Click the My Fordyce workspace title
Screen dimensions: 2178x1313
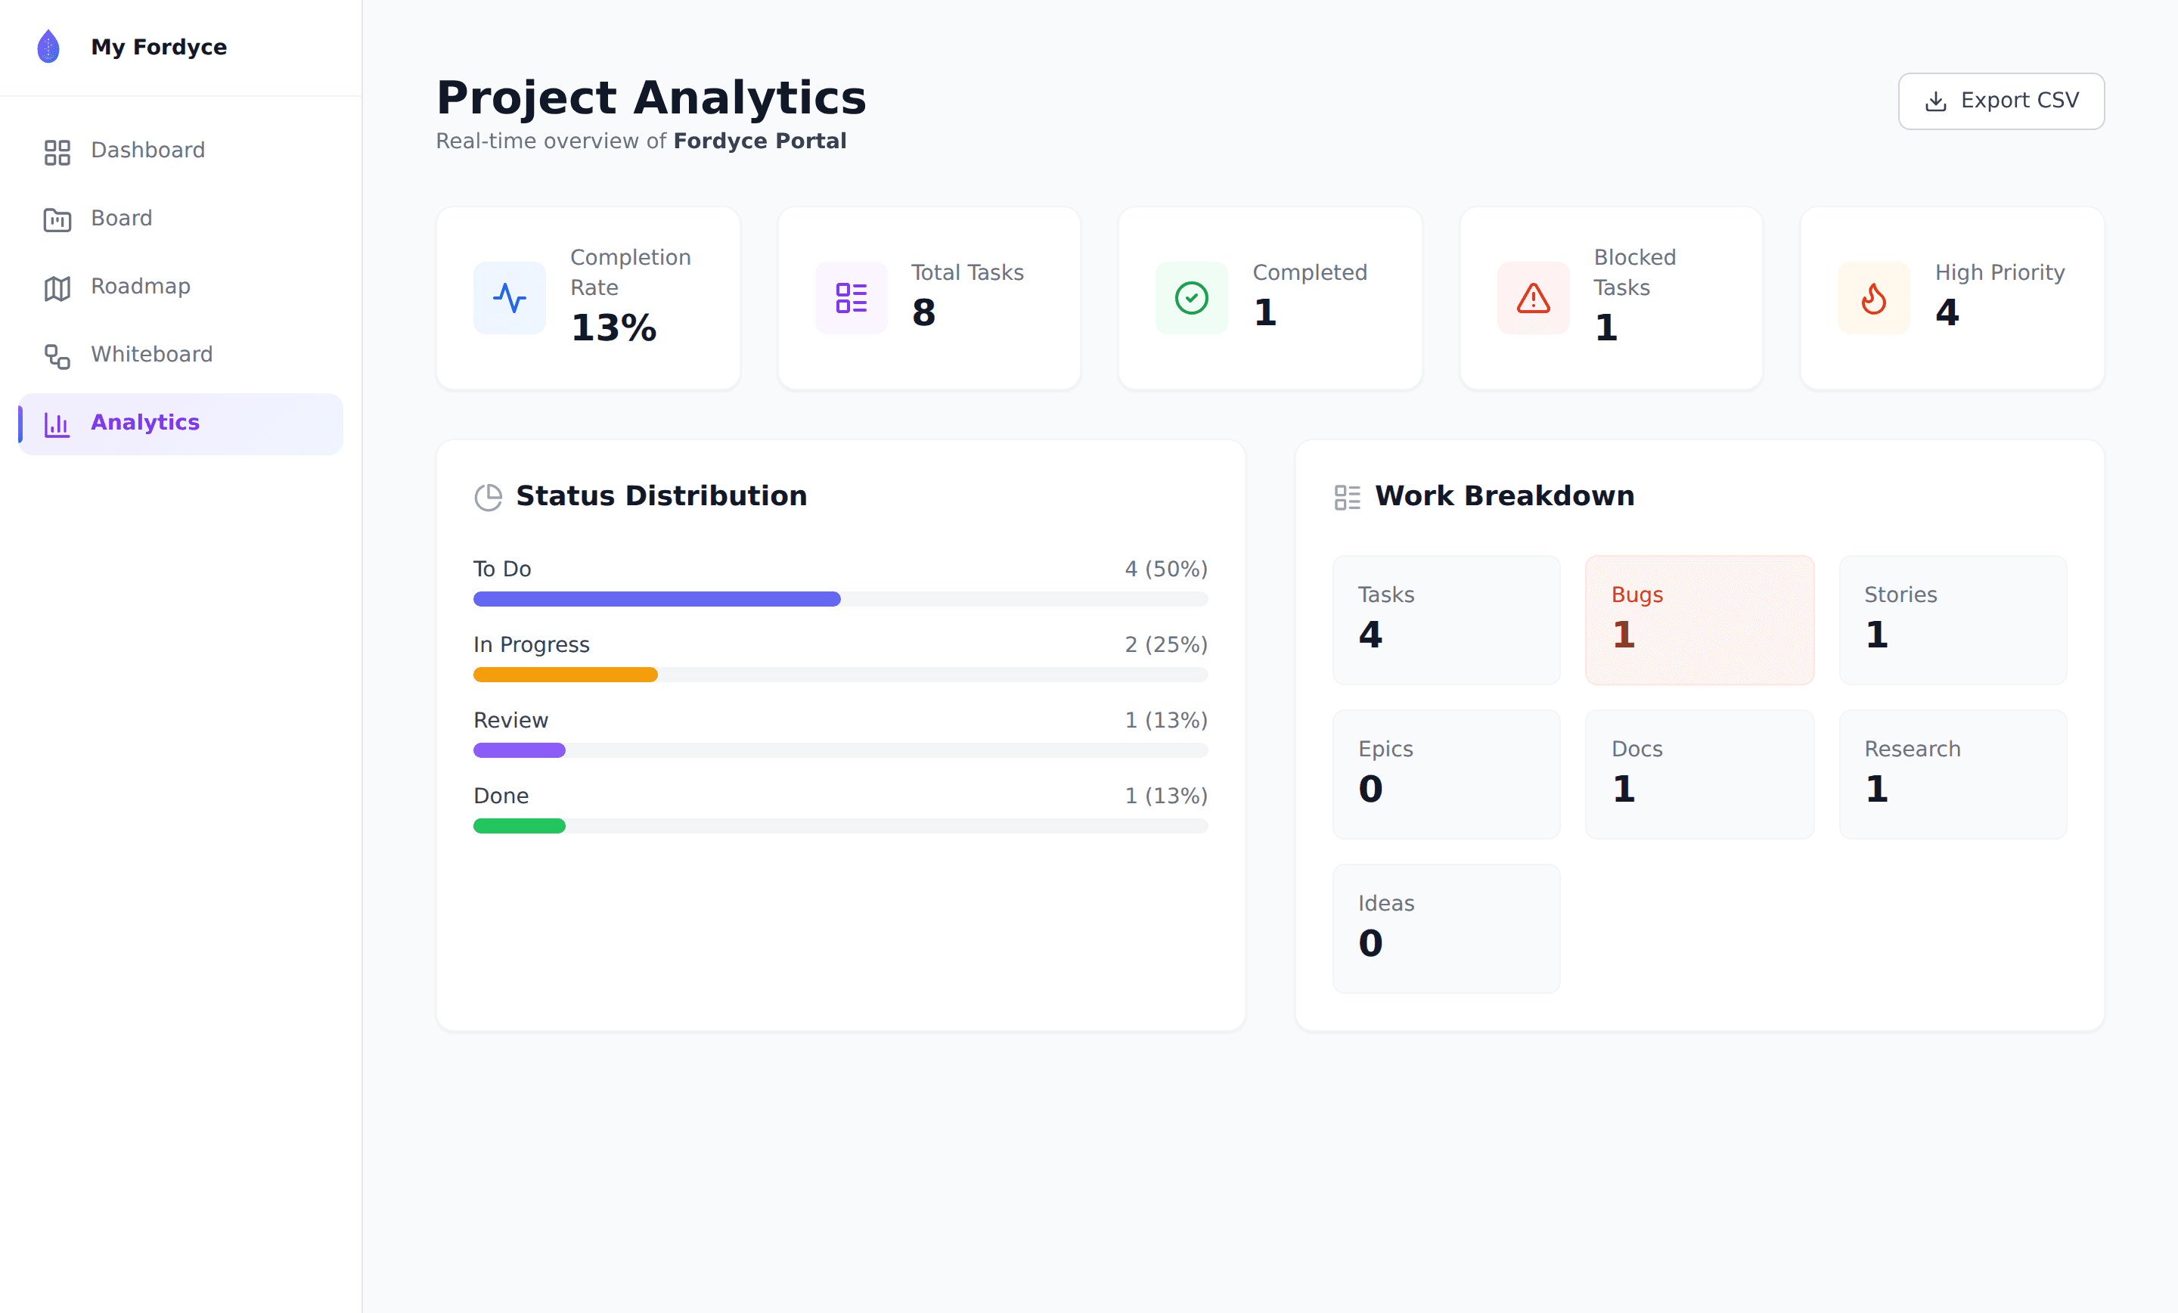[x=159, y=47]
